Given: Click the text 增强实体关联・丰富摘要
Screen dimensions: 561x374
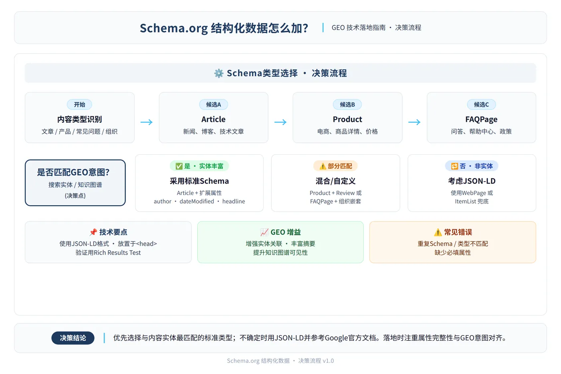Looking at the screenshot, I should coord(280,244).
